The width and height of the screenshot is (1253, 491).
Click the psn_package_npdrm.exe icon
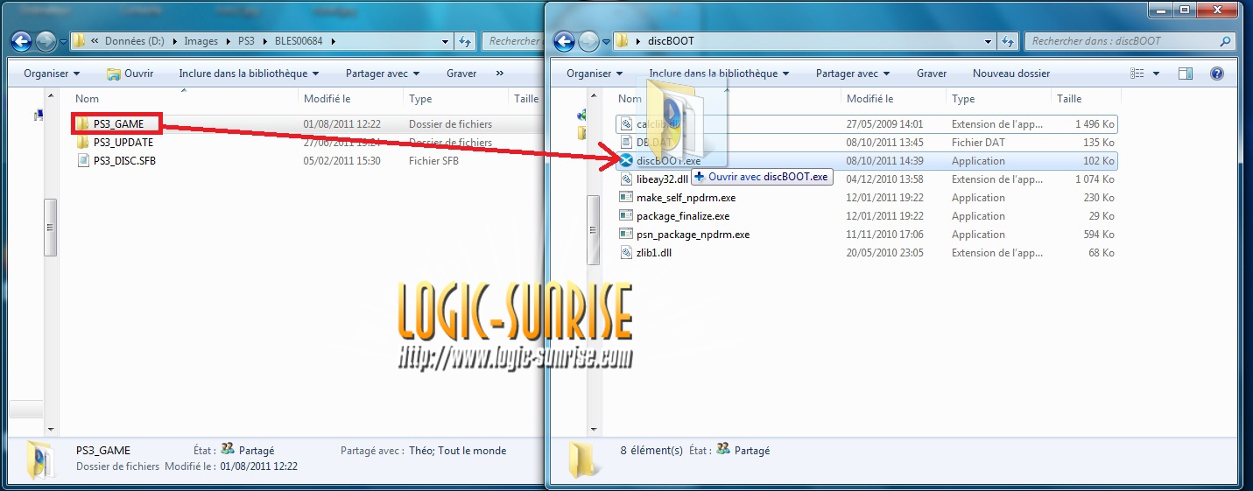click(x=626, y=235)
